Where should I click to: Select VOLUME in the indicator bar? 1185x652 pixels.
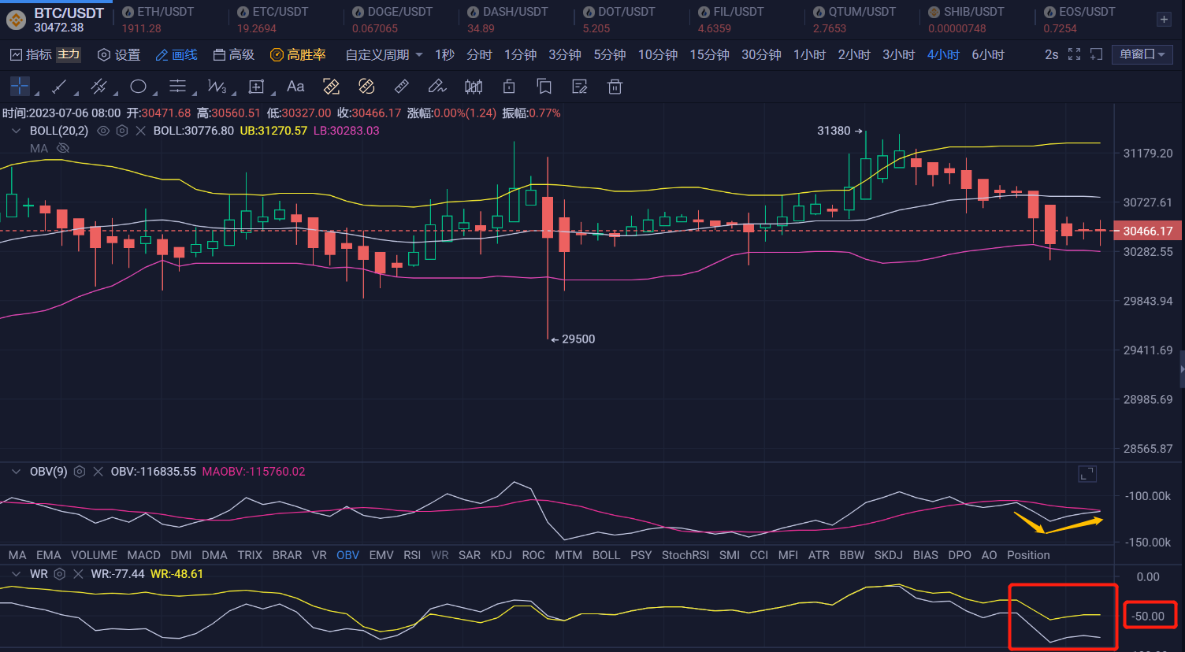(94, 555)
